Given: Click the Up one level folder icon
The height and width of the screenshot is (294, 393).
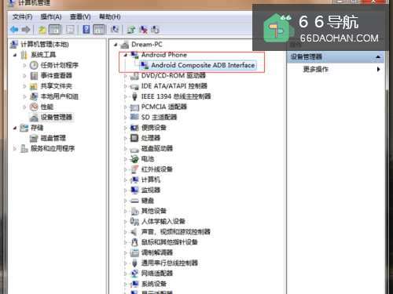Looking at the screenshot, I should (42, 30).
